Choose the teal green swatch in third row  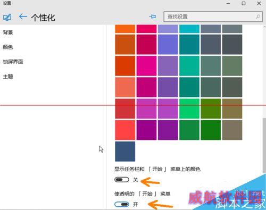click(189, 66)
